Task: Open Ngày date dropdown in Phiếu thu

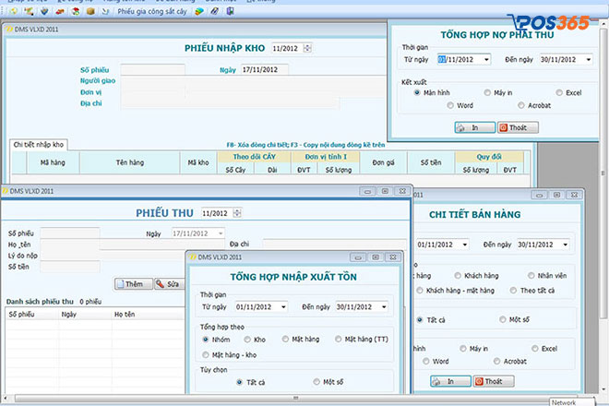Action: [x=220, y=234]
